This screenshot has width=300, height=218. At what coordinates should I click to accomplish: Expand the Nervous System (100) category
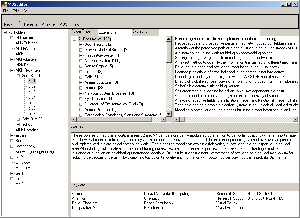click(x=81, y=61)
